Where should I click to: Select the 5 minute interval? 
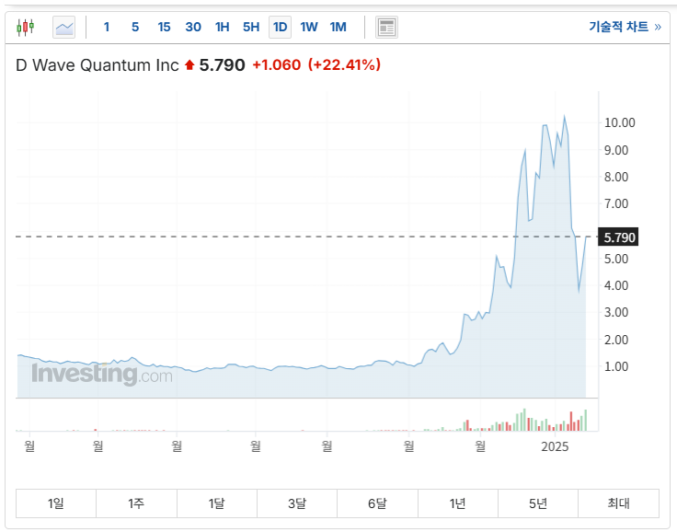[135, 28]
